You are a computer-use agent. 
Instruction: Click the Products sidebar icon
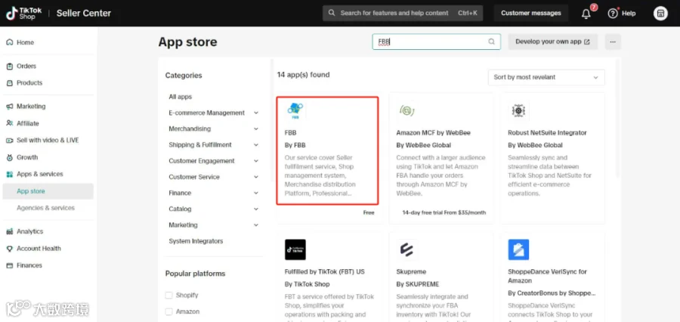point(10,82)
